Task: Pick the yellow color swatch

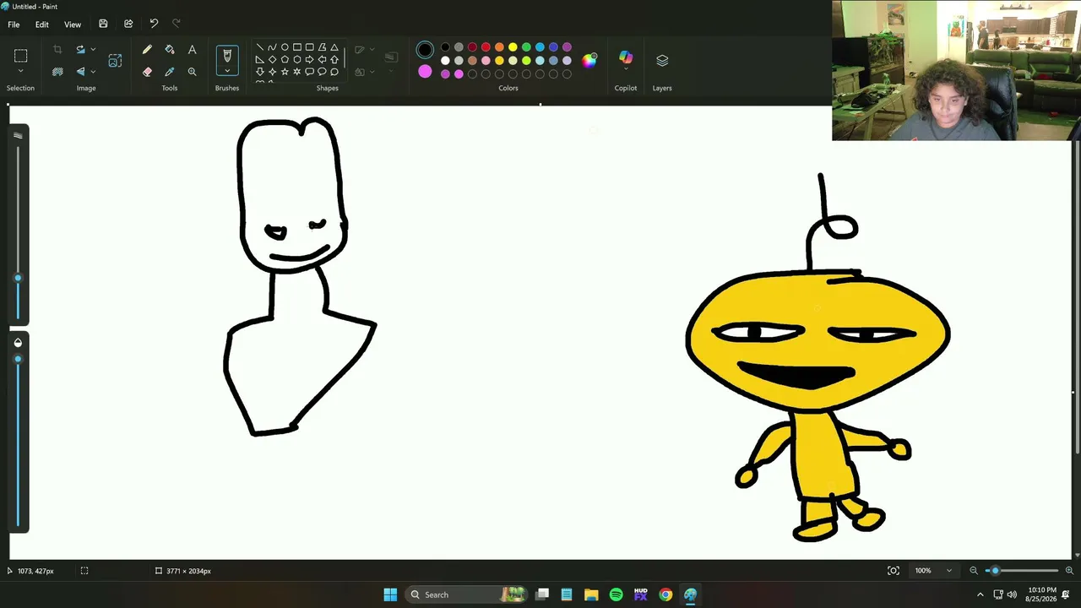Action: point(513,47)
